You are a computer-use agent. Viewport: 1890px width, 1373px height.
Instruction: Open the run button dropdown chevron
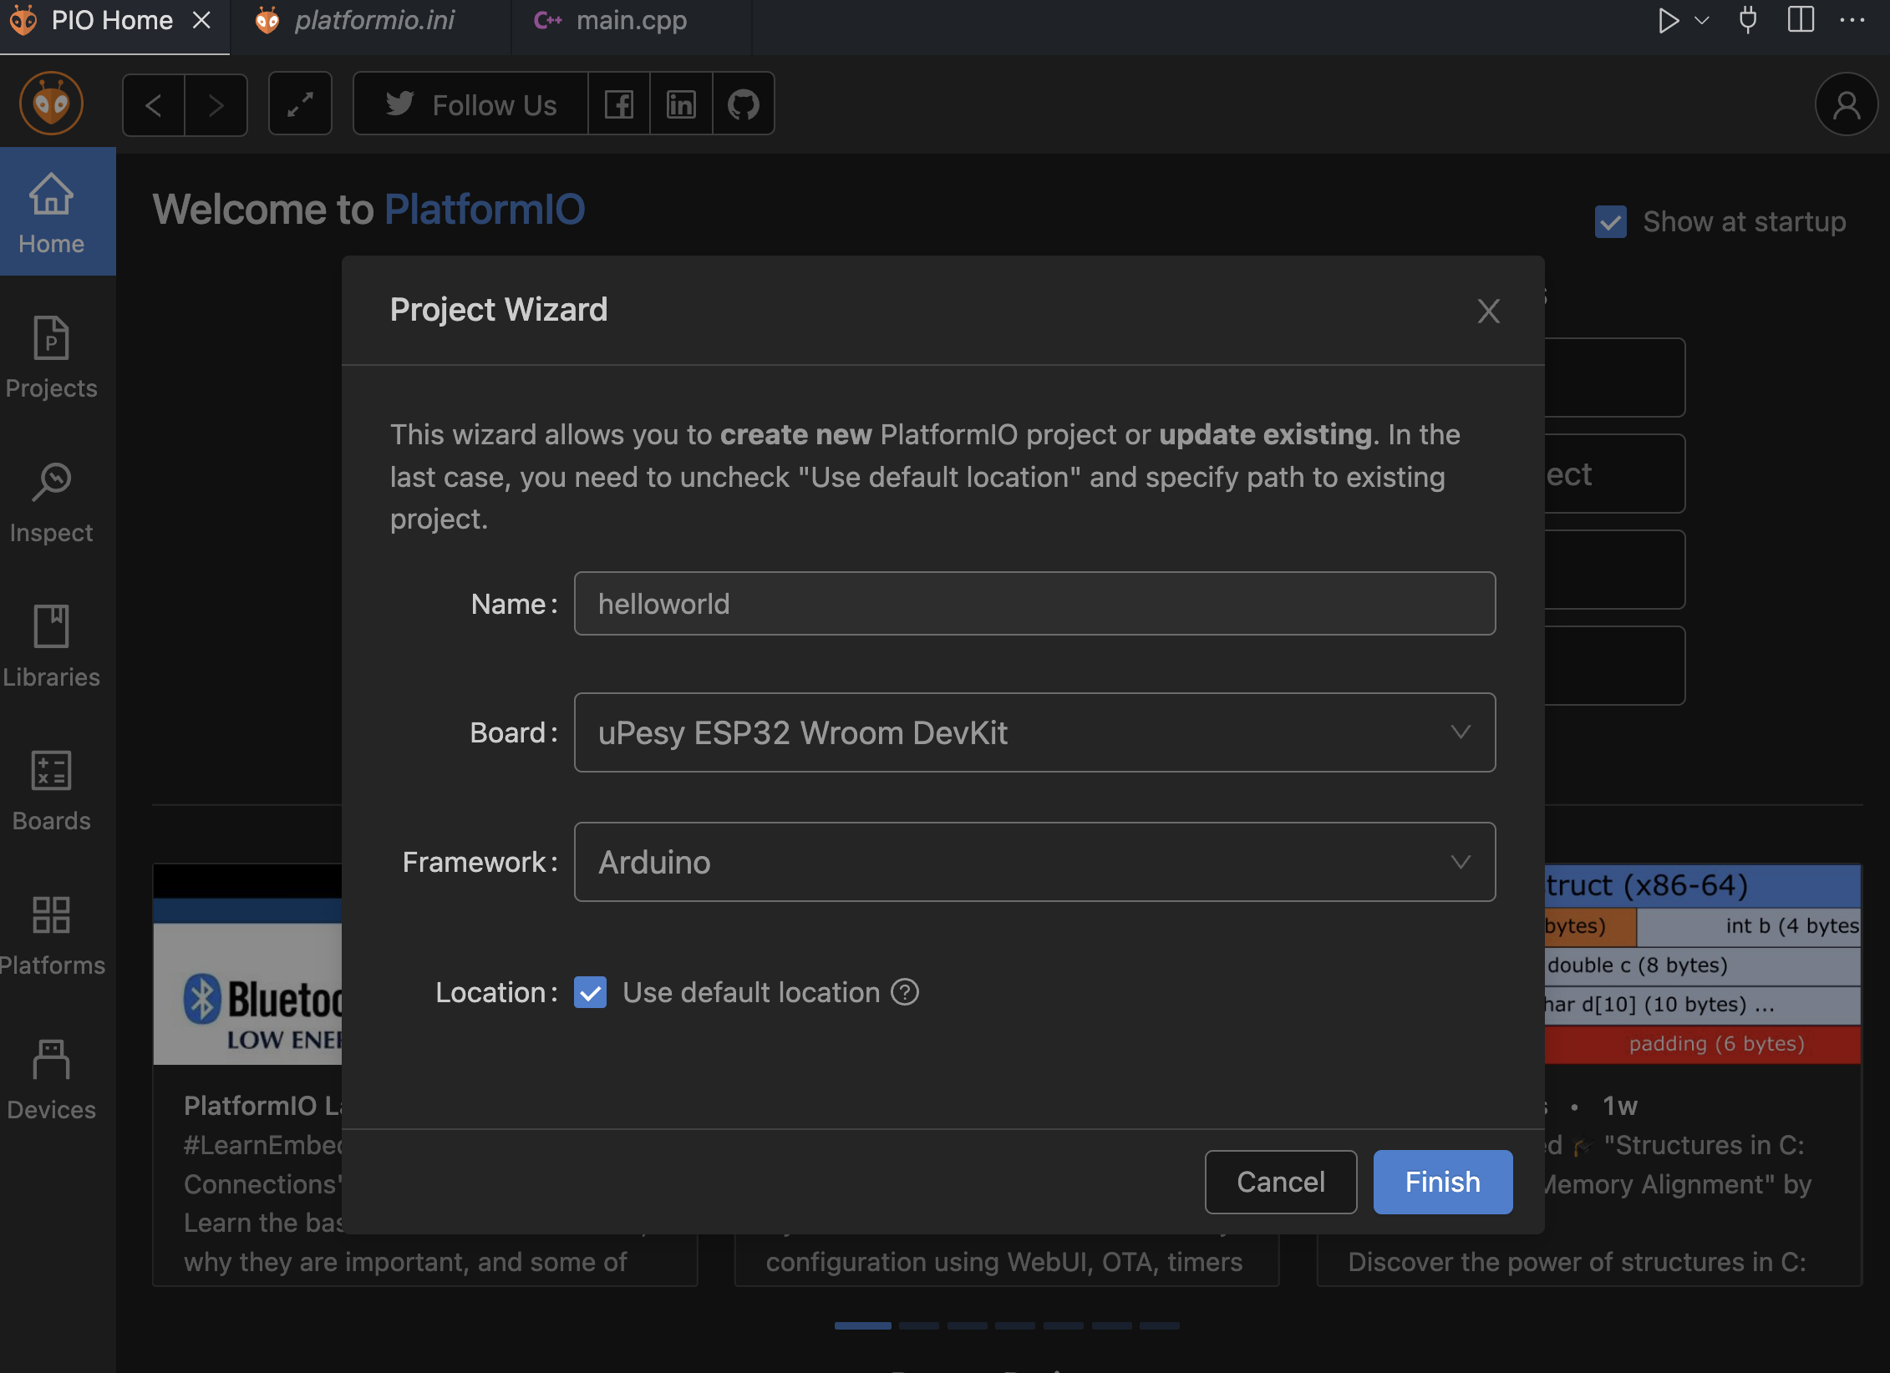coord(1702,21)
